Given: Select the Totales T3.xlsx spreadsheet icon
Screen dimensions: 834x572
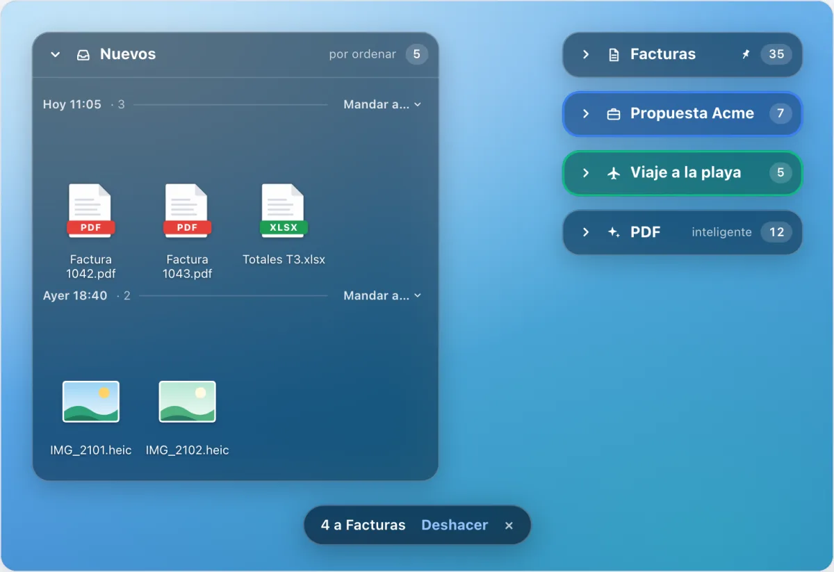Looking at the screenshot, I should [284, 211].
